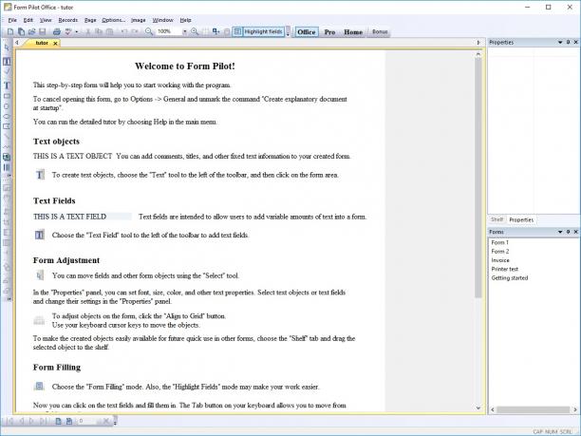This screenshot has height=436, width=581.
Task: Select Printer test in Forms list
Action: 505,269
